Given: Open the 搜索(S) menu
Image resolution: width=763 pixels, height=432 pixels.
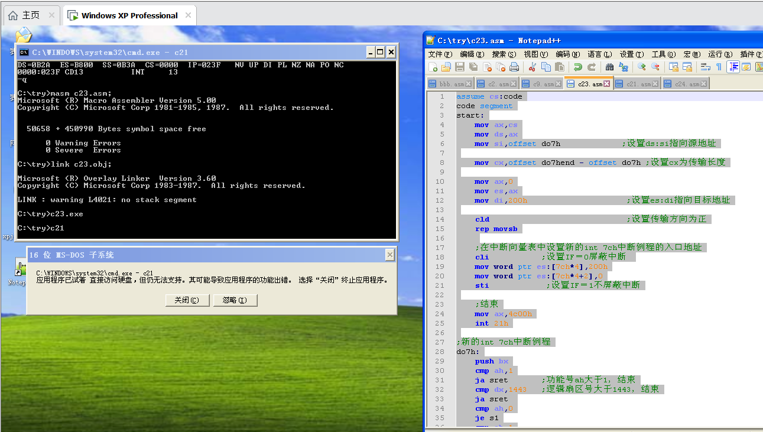Looking at the screenshot, I should (504, 54).
